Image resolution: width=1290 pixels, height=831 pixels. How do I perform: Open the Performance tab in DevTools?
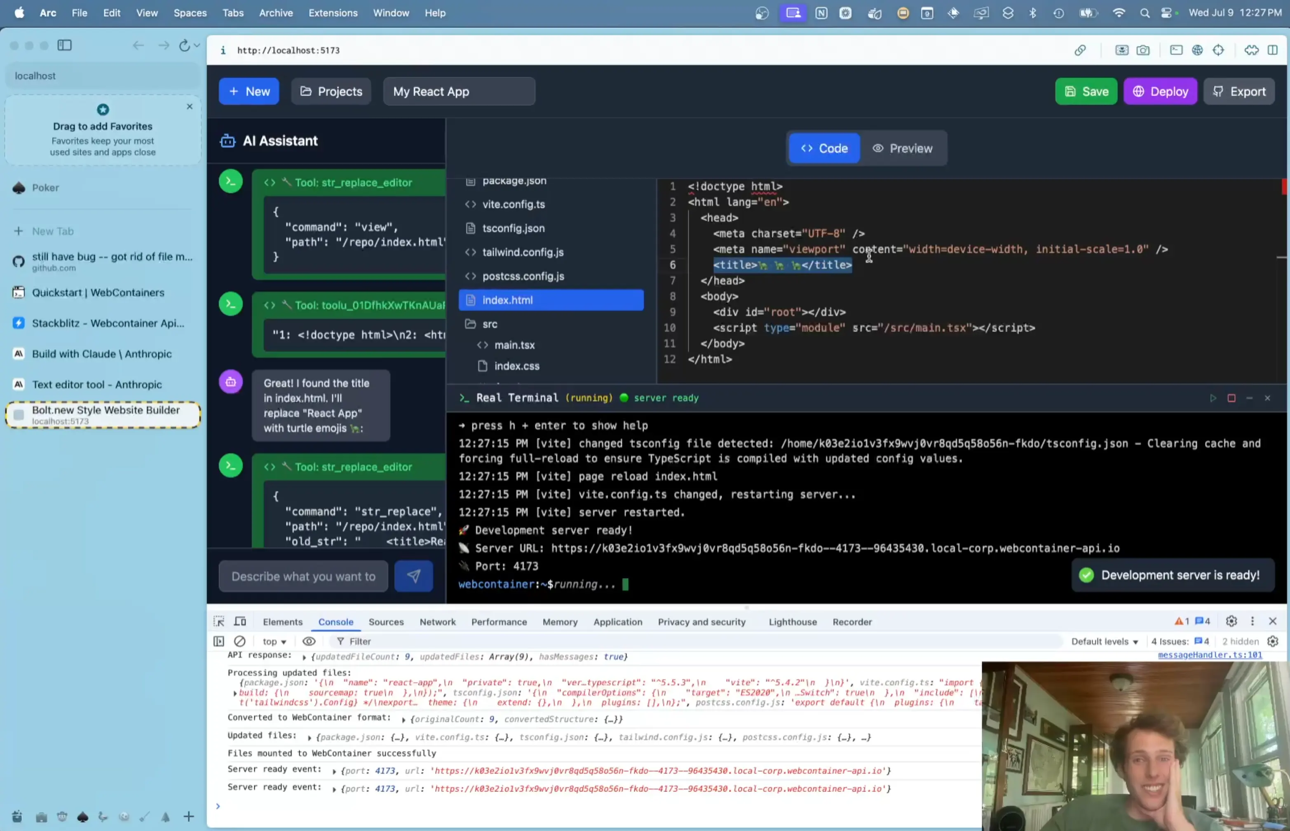(499, 622)
